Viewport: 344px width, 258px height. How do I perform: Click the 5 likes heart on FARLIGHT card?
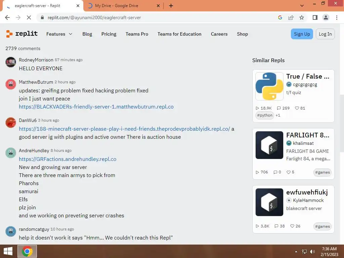tap(289, 172)
